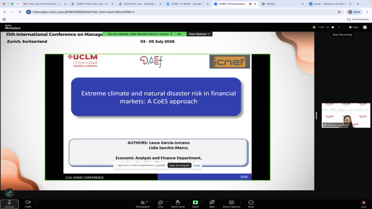Bookmark this page with star icon
Image resolution: width=372 pixels, height=209 pixels.
coord(339,12)
